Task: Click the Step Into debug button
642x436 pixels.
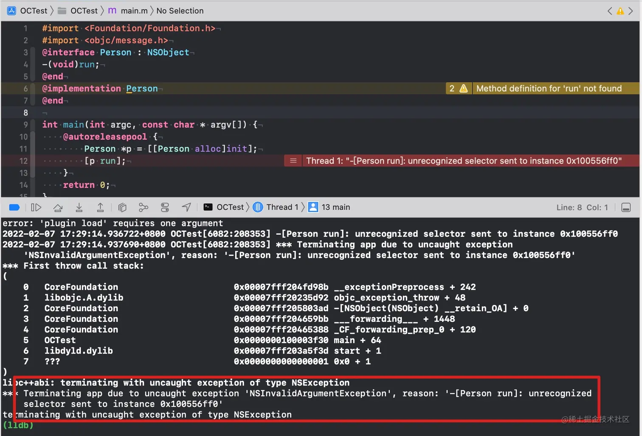Action: 79,207
